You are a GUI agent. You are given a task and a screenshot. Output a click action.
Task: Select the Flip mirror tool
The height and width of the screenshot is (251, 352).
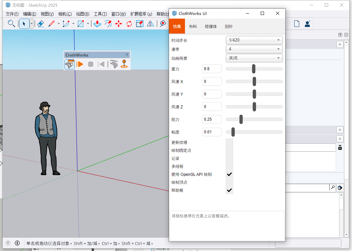[x=150, y=24]
